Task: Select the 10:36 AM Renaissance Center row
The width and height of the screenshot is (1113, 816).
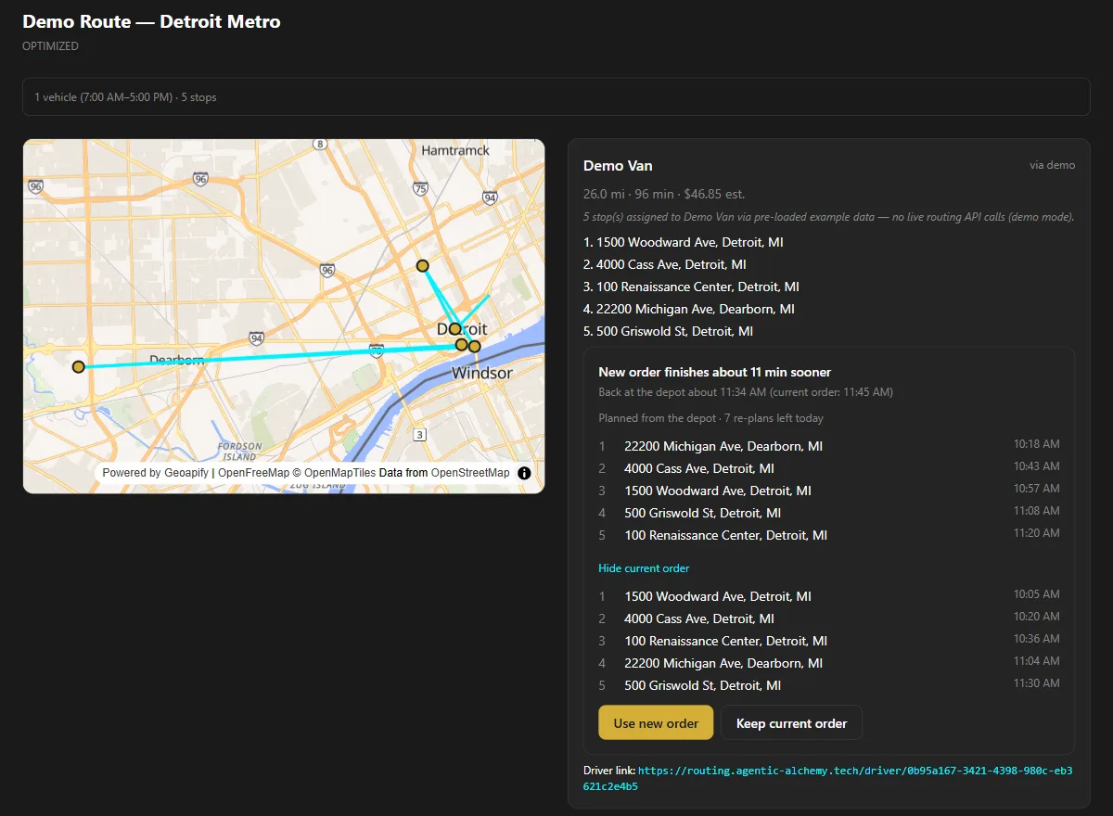Action: pos(829,641)
